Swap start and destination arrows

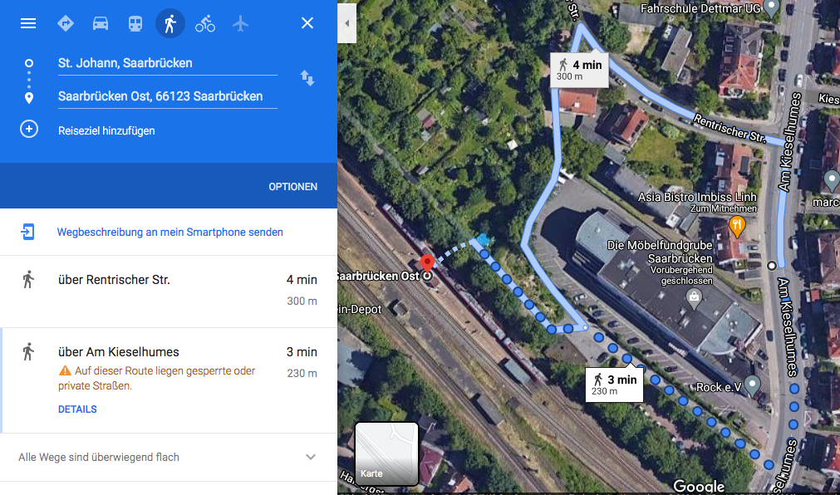point(307,78)
